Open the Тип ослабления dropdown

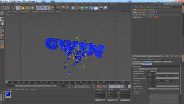coord(163,89)
